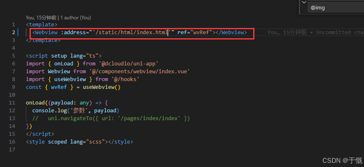The height and width of the screenshot is (167, 364).
Task: Click the ref attribute name on line 2
Action: click(x=182, y=32)
